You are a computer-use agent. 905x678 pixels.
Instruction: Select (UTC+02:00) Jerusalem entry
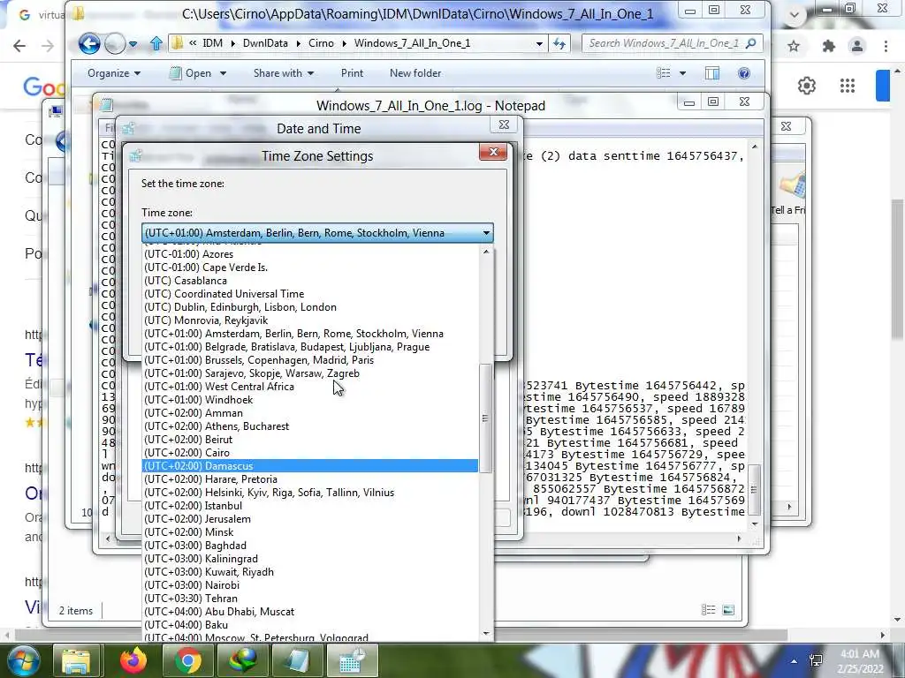[x=310, y=519]
